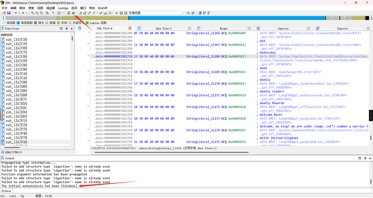Click xref LangEN$$get_weeklyrewards:loc_1710C80
Viewport: 373px width, 198px height.
(313, 95)
